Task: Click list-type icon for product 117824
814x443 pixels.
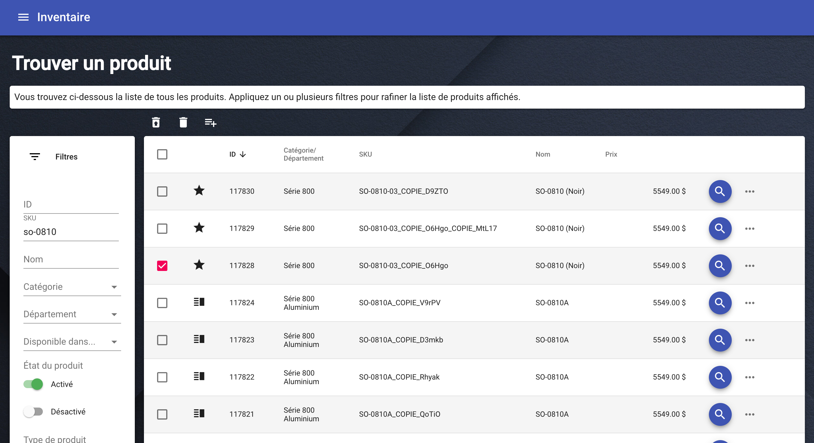Action: click(x=199, y=302)
